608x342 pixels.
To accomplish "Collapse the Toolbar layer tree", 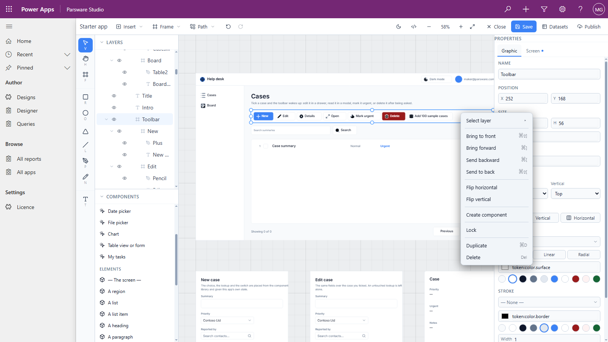I will (x=106, y=119).
